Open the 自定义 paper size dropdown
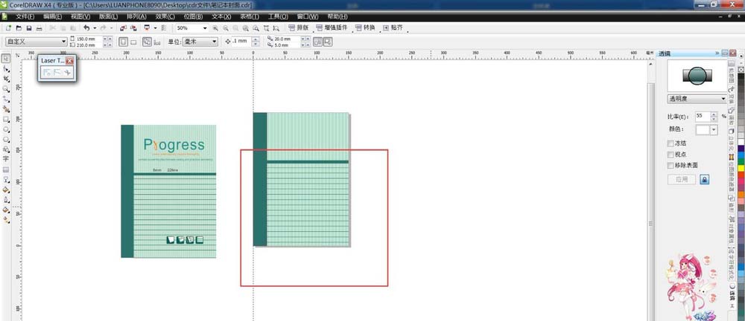The width and height of the screenshot is (745, 321). [x=63, y=42]
